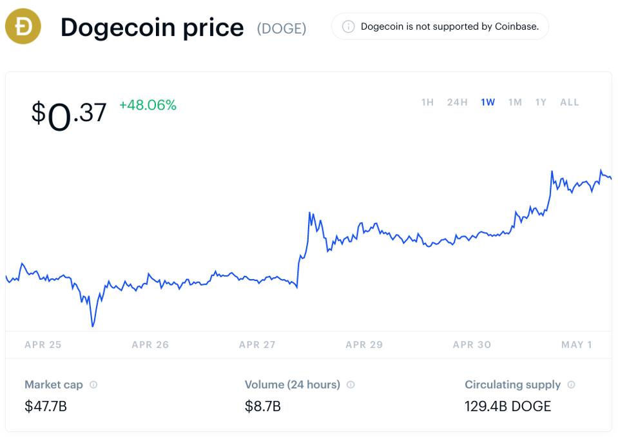Click the Dogecoin price heading

pos(151,27)
